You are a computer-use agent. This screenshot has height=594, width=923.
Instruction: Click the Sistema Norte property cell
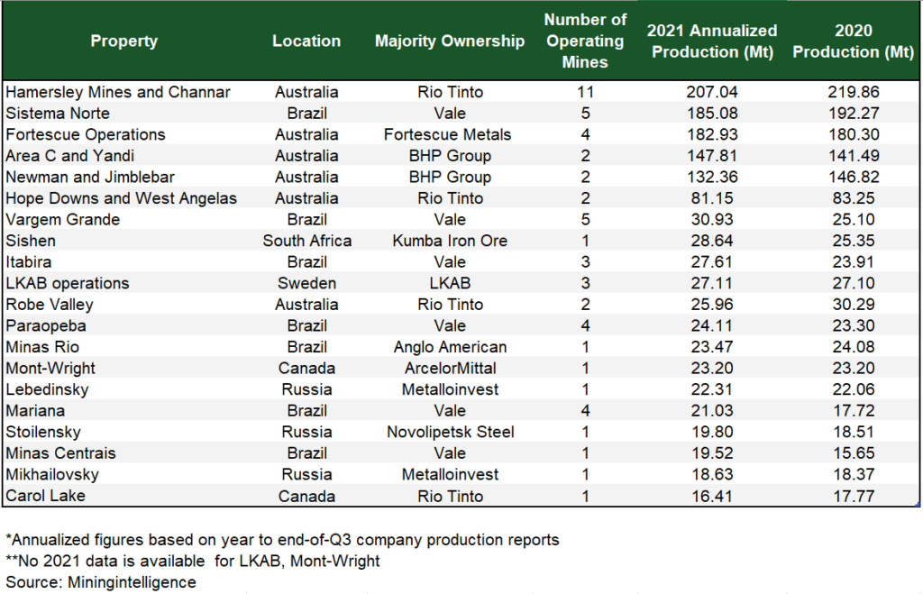[58, 114]
